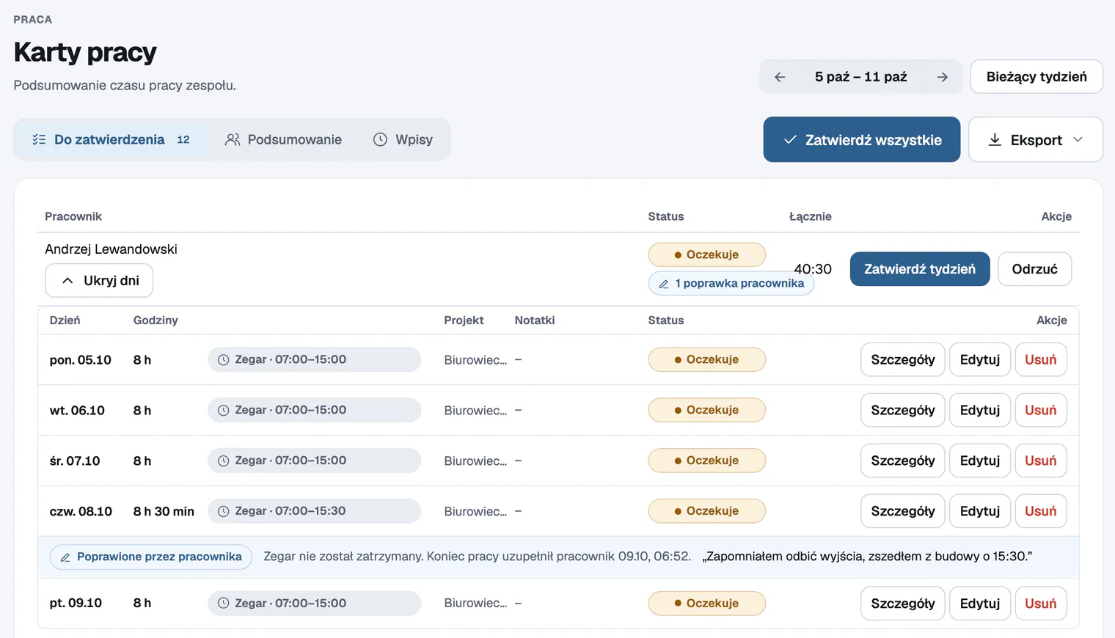Click the Łącznie column header

[811, 216]
